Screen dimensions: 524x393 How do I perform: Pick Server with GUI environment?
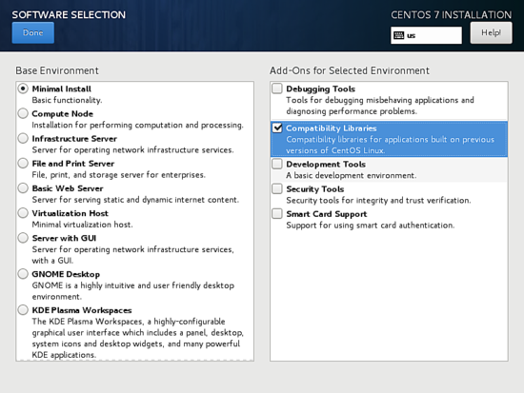tap(23, 238)
